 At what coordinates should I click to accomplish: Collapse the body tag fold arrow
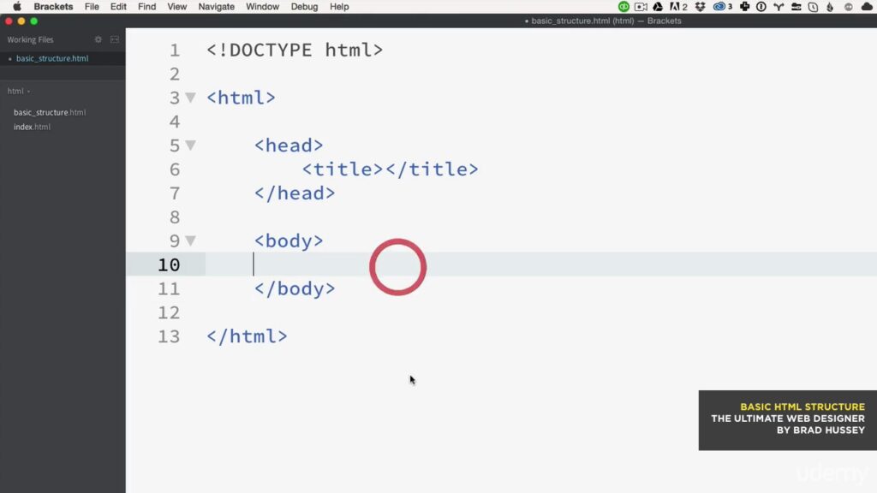click(x=191, y=241)
